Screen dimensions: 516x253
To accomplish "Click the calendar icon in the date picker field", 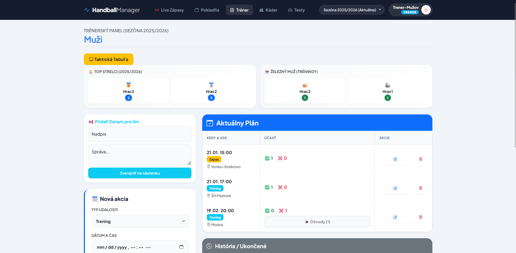I will pyautogui.click(x=181, y=247).
